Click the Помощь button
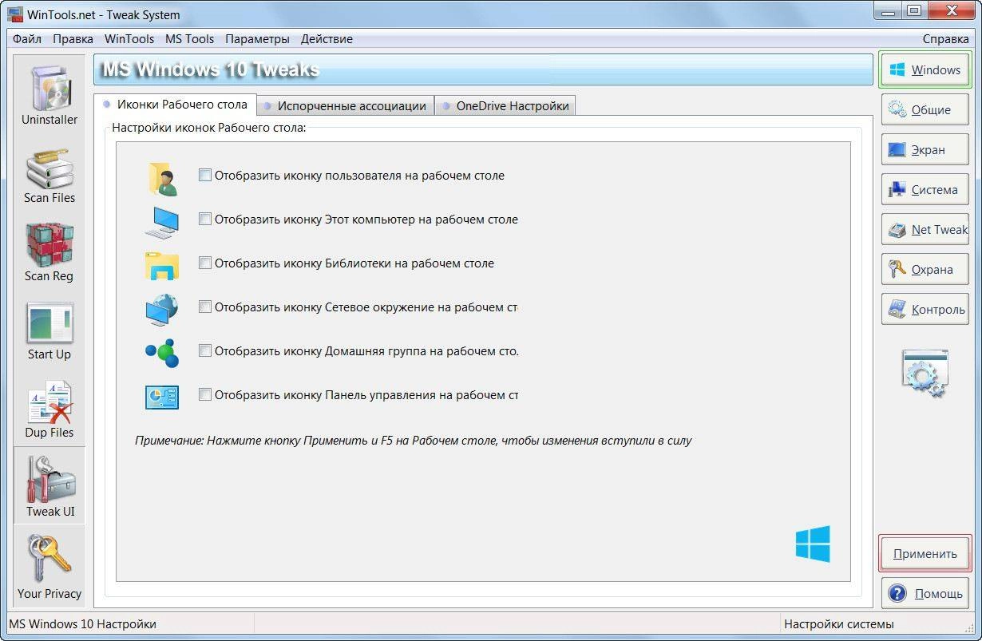 click(x=925, y=593)
